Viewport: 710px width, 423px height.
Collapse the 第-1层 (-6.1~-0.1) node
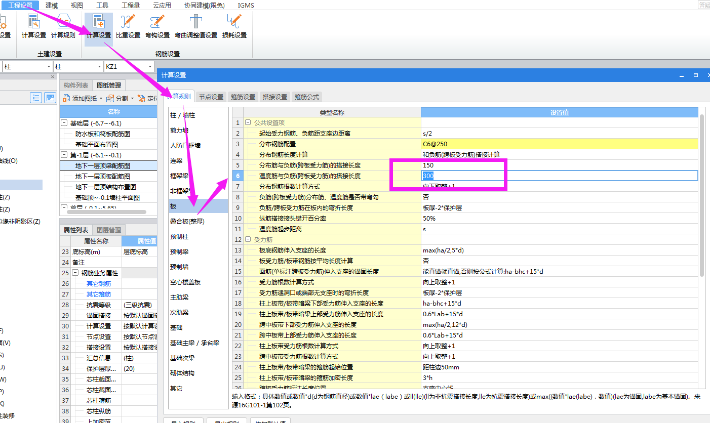(64, 155)
